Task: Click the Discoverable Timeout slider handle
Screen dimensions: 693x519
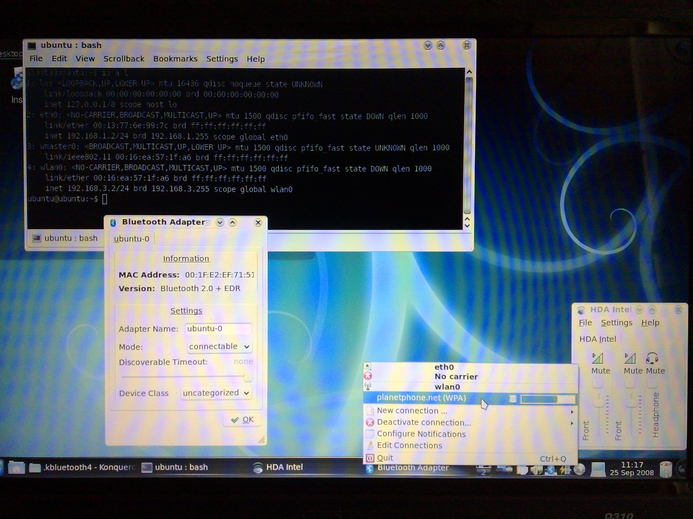Action: (x=248, y=377)
